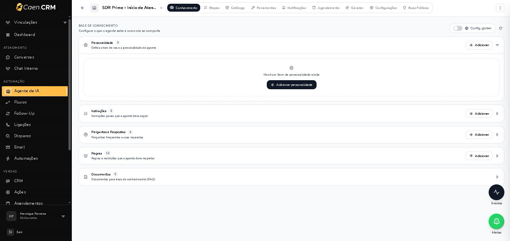The height and width of the screenshot is (241, 510).
Task: Click the sidebar vertical scrollbar
Action: pyautogui.click(x=70, y=84)
